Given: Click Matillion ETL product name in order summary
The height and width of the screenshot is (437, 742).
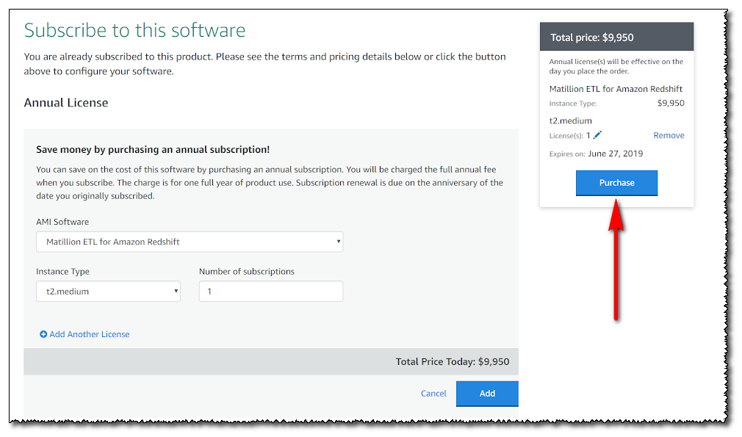Looking at the screenshot, I should [616, 89].
